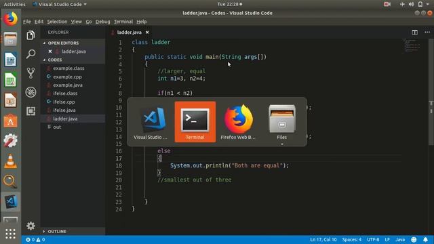Click the volume icon in top bar
This screenshot has width=434, height=244.
click(412, 4)
